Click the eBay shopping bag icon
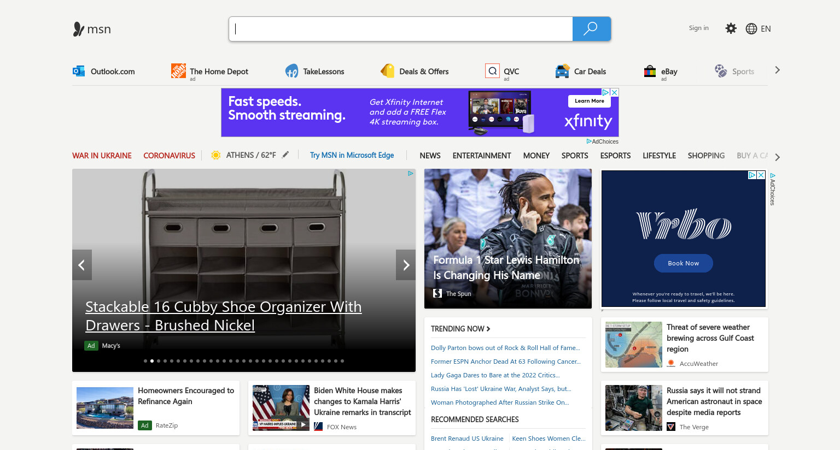 point(650,71)
